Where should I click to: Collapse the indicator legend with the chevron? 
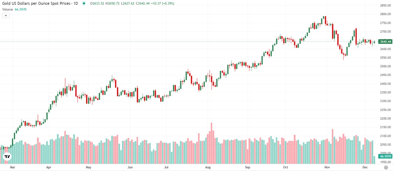pos(6,15)
